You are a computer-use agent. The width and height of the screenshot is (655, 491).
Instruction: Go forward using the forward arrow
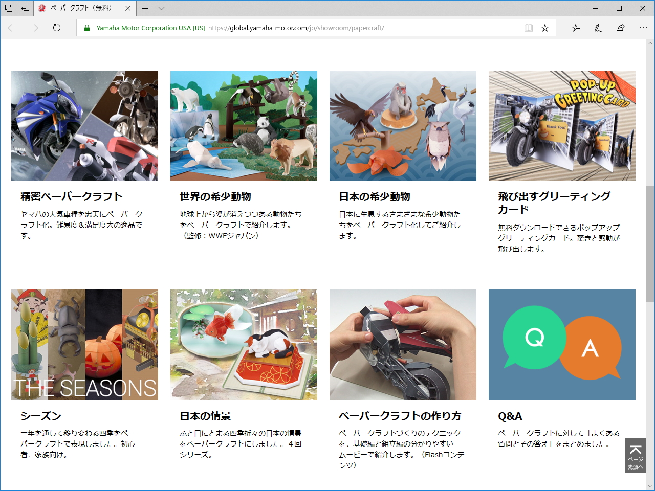coord(34,28)
